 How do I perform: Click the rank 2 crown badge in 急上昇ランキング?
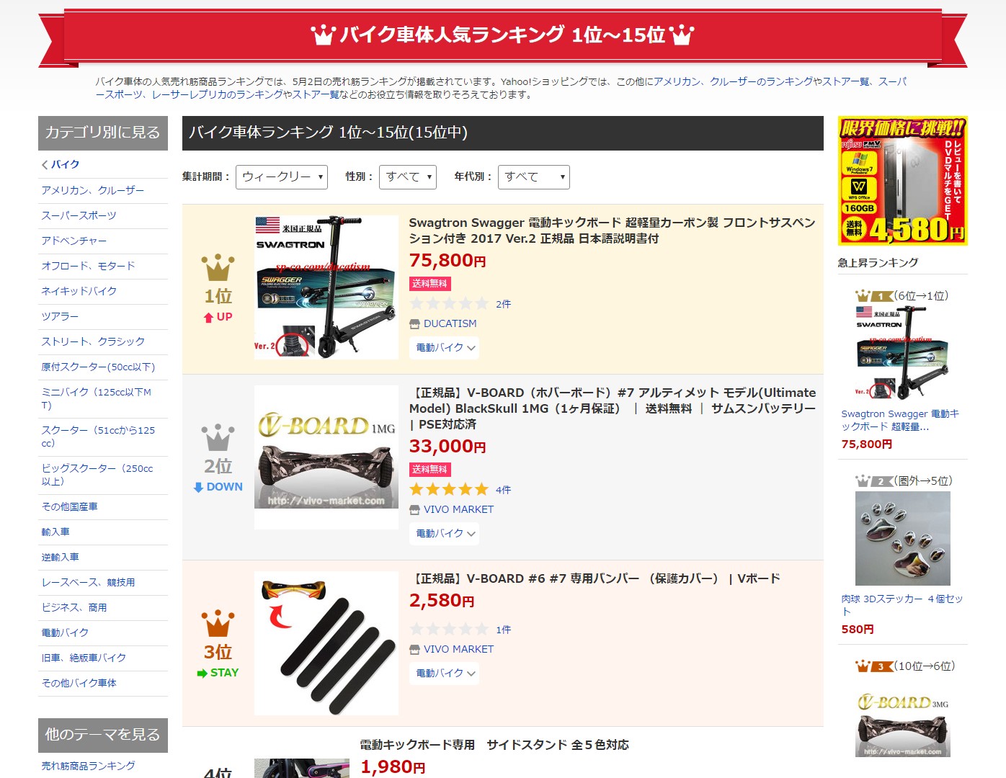click(873, 481)
